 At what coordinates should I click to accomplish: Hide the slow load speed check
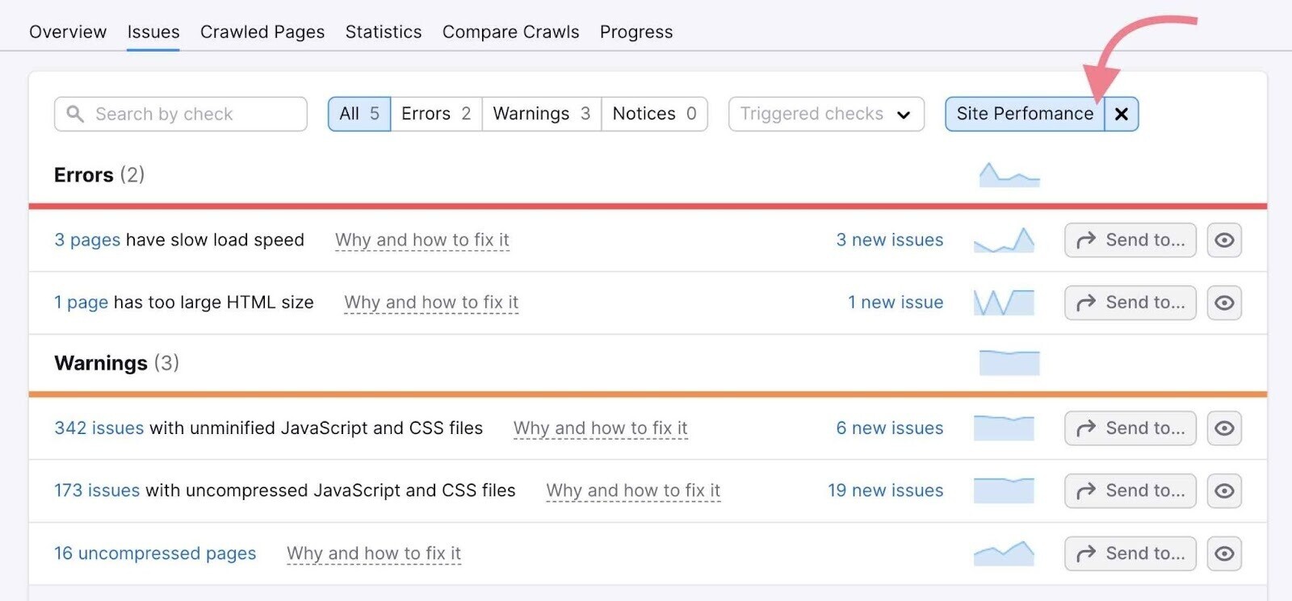click(1223, 240)
